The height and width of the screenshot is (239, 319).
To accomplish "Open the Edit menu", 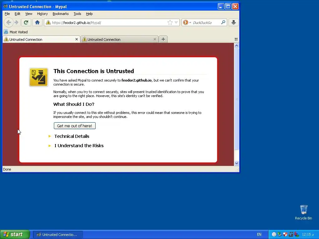I will click(17, 14).
